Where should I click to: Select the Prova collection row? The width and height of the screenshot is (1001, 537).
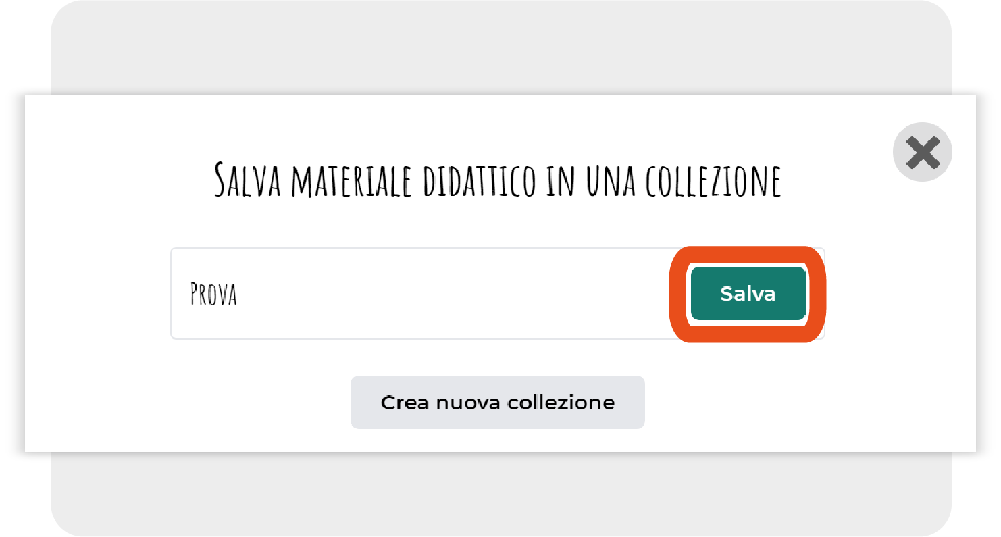(x=498, y=293)
